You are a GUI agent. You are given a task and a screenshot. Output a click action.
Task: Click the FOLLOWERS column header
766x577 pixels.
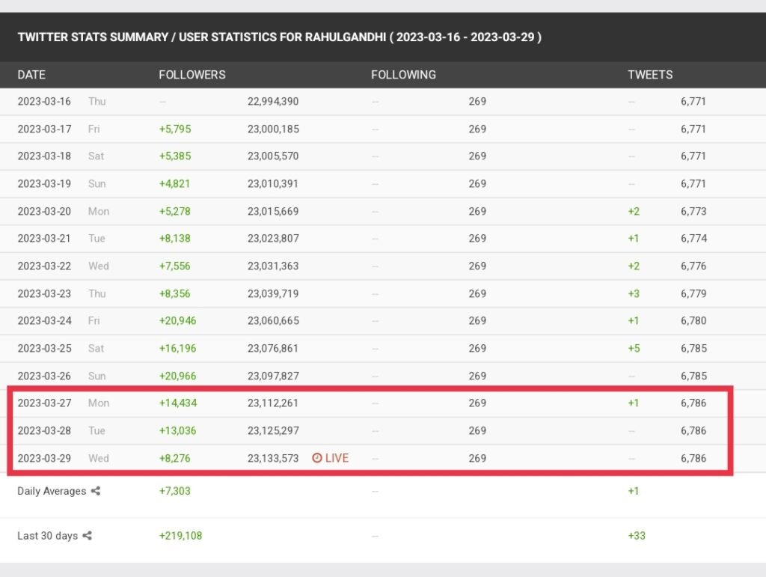coord(192,75)
